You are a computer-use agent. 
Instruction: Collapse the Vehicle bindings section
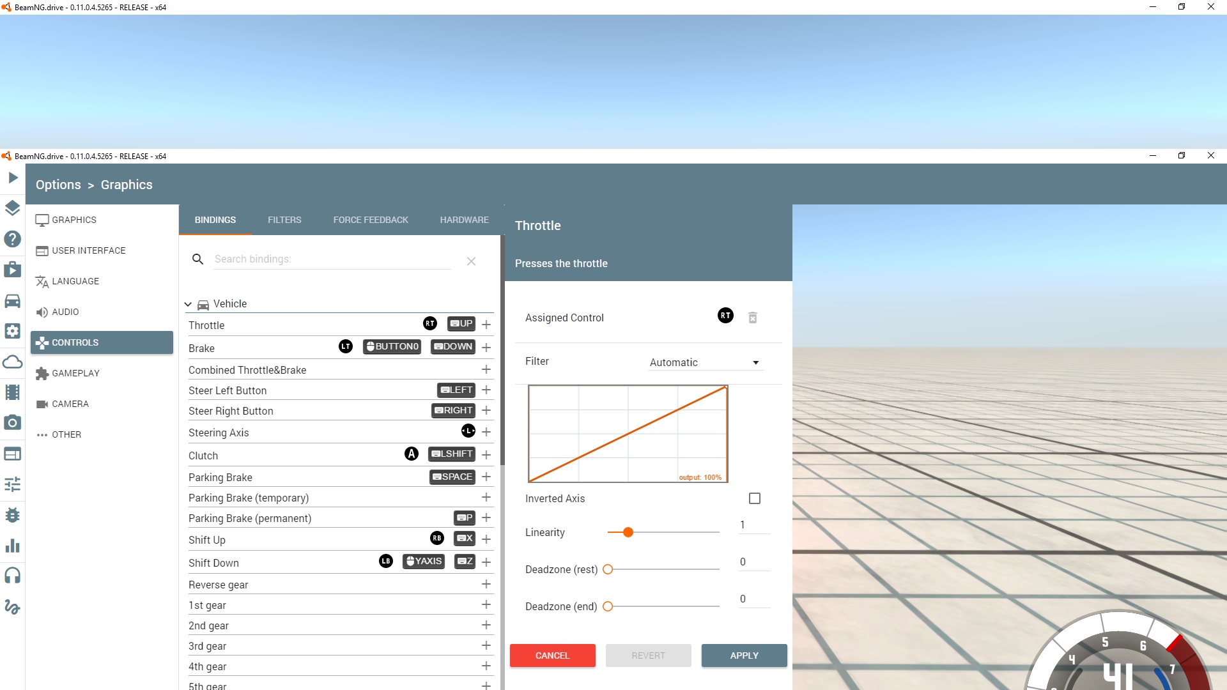point(188,304)
